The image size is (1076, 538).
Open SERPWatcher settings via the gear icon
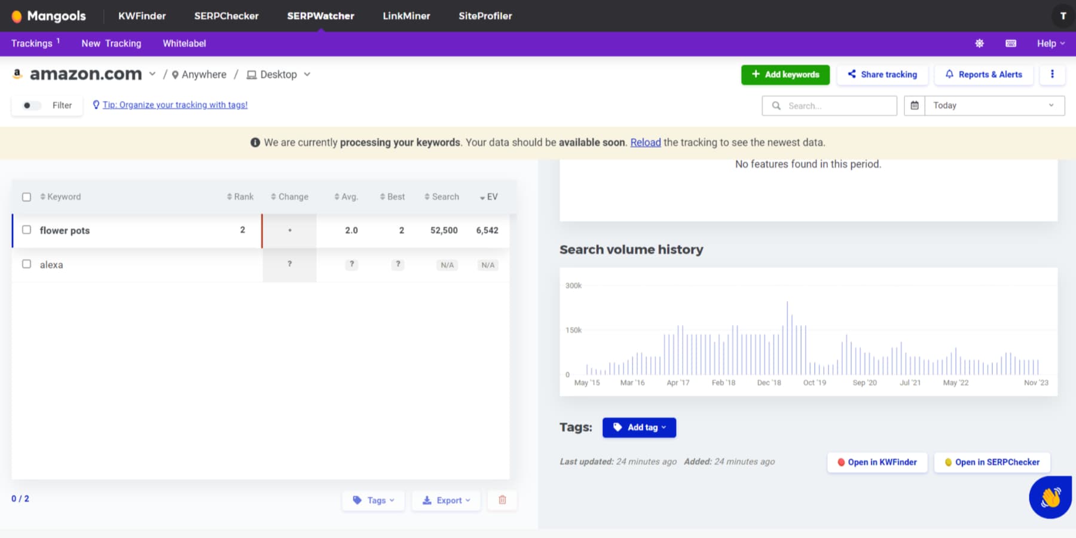tap(980, 43)
